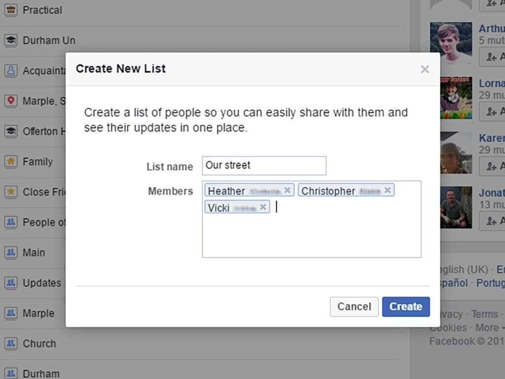Screen dimensions: 505x379
Task: Cancel creating the new list
Action: click(x=354, y=306)
